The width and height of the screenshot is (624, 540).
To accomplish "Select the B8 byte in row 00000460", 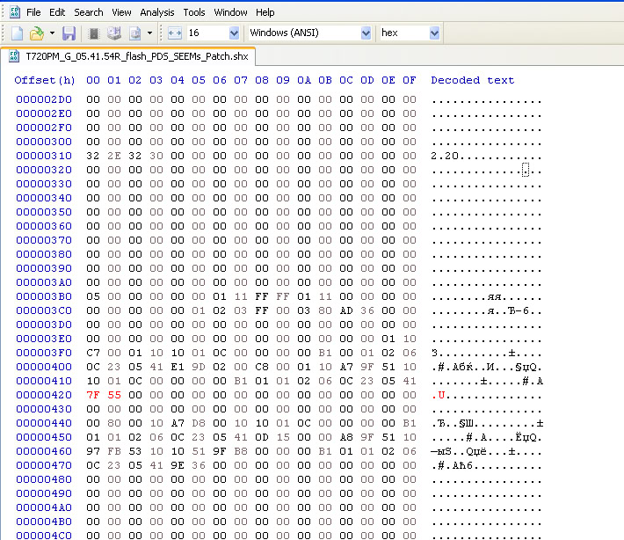I will click(x=241, y=451).
